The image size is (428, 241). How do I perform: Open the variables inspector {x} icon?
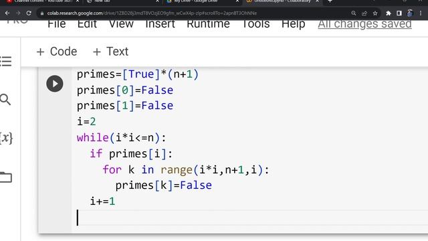click(x=6, y=138)
